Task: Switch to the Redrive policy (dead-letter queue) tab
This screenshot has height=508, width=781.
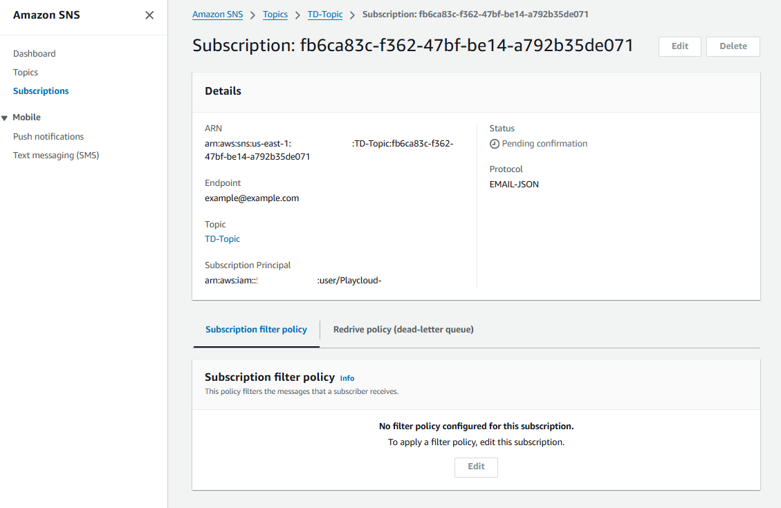Action: click(x=403, y=330)
